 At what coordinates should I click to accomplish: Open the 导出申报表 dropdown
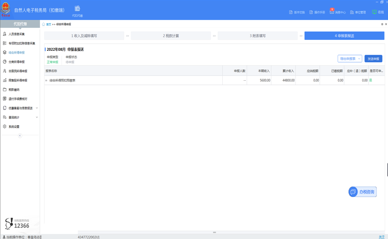[350, 58]
